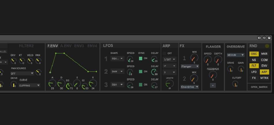Click the Filter2 VELO knob
The image size is (274, 125).
pos(30,61)
